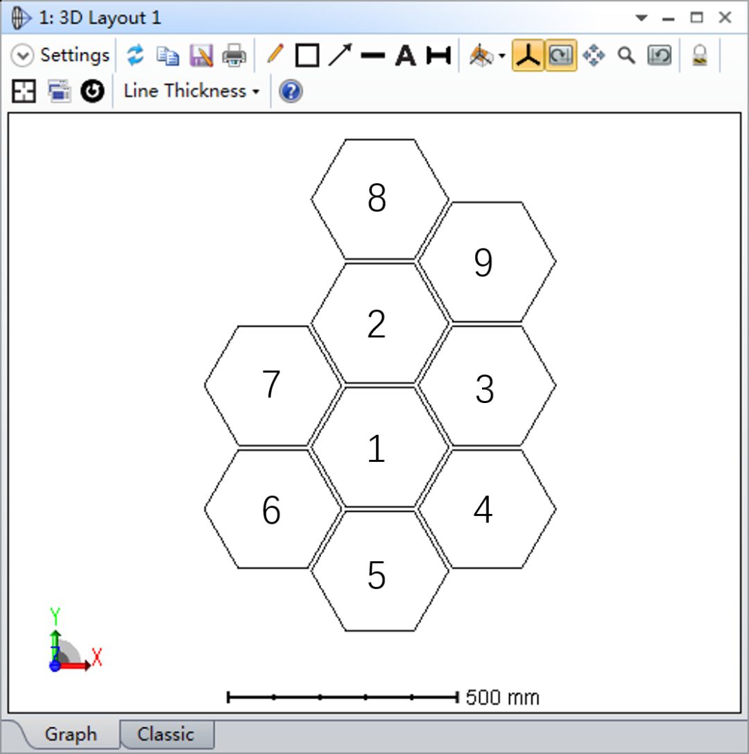This screenshot has height=754, width=749.
Task: Switch to the Classic tab
Action: [x=166, y=735]
